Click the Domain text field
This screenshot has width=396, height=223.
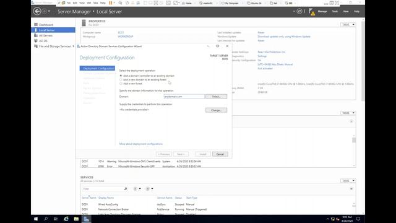[184, 97]
